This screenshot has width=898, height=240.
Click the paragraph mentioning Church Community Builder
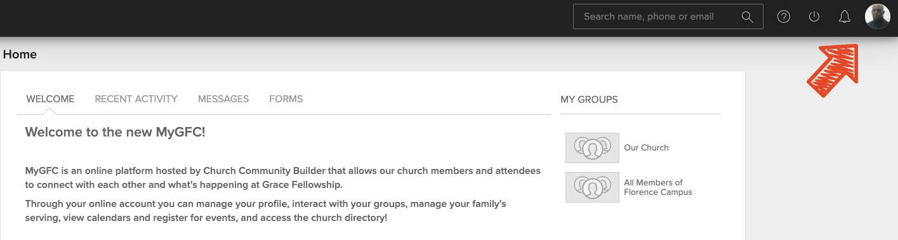tap(282, 178)
